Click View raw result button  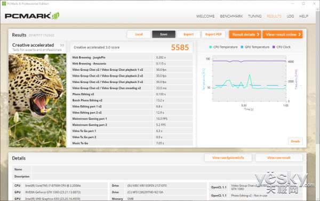click(279, 158)
